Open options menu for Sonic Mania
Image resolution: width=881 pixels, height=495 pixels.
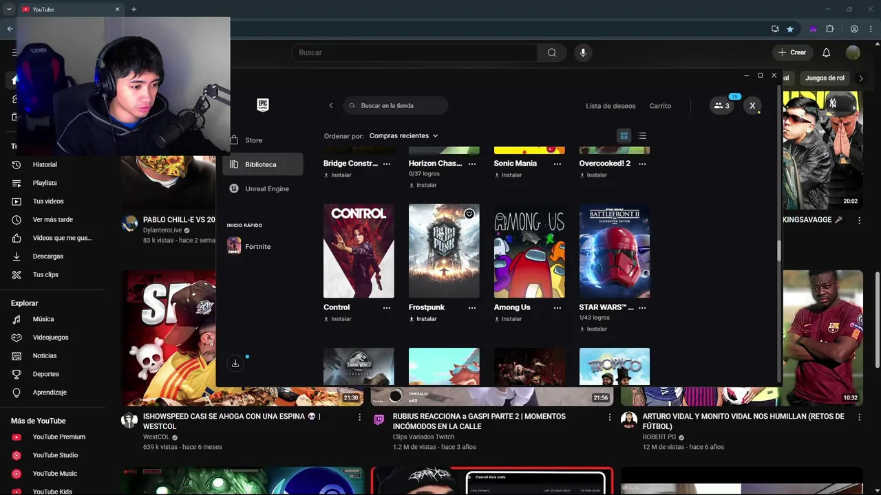coord(558,164)
